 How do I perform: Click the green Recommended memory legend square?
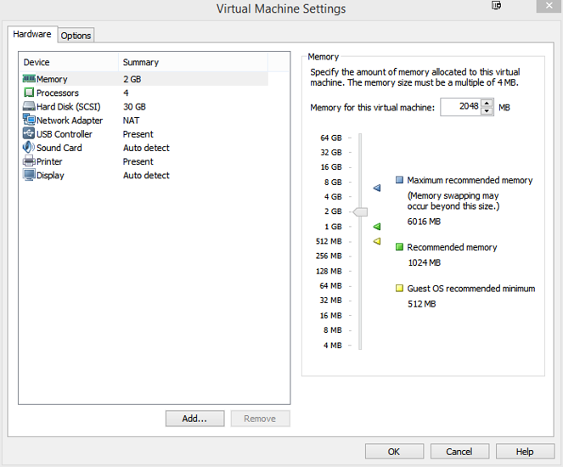tap(399, 247)
